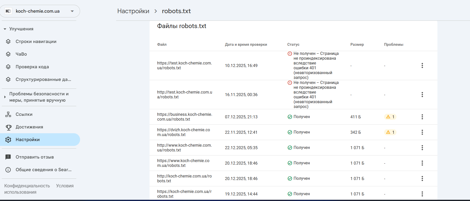Viewport: 470px width, 201px height.
Task: Click the Проблемы column header
Action: tap(394, 44)
